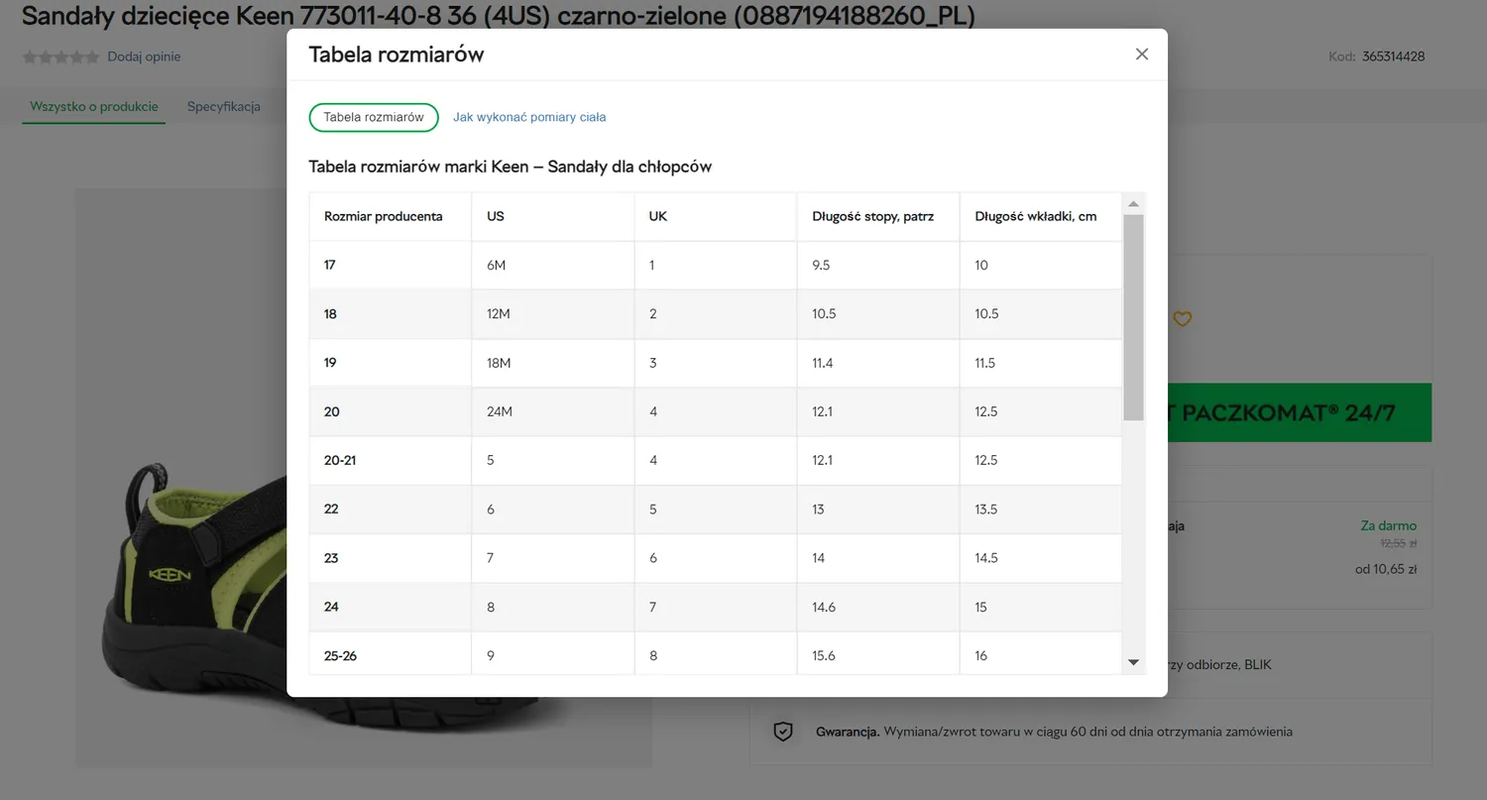Click insole length value 13.5
This screenshot has width=1487, height=800.
click(x=986, y=509)
